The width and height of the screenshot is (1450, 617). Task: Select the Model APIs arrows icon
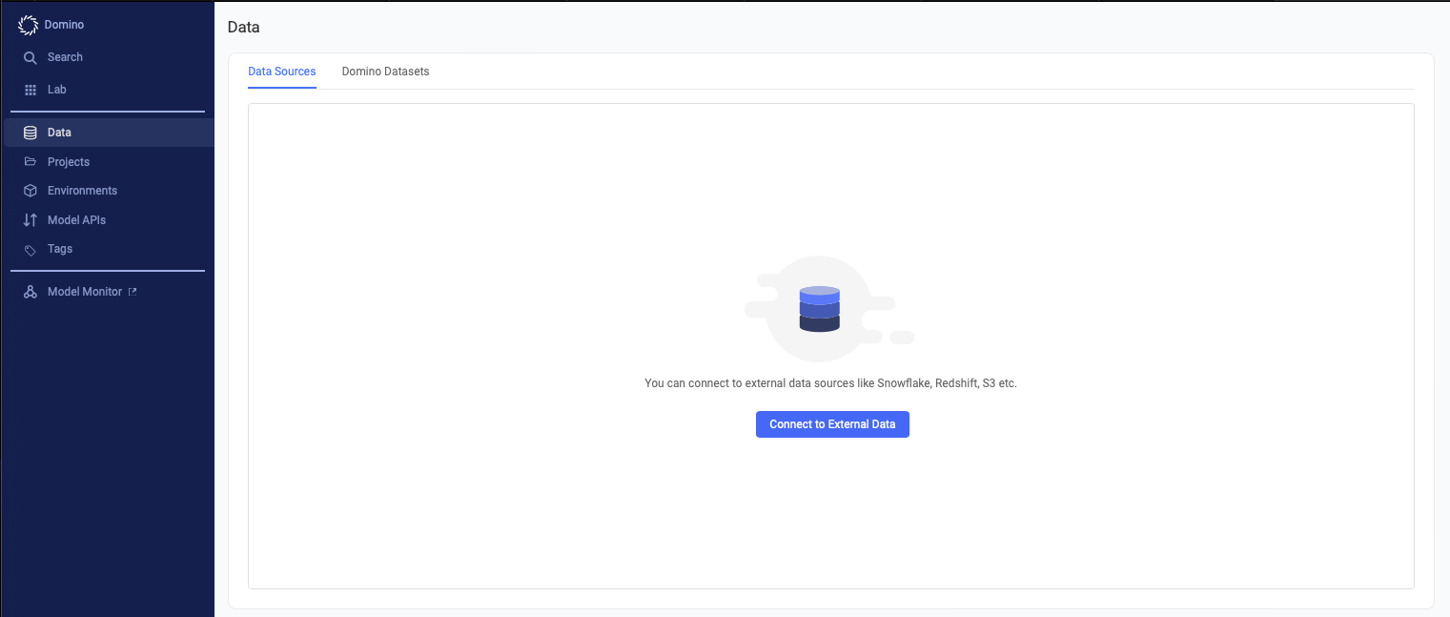point(31,219)
